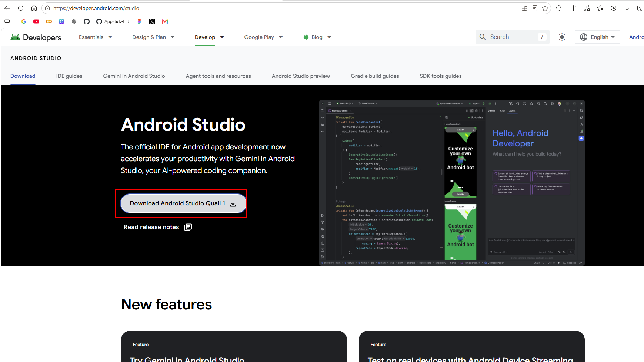
Task: Open Android Device Streaming feature card
Action: [x=472, y=346]
